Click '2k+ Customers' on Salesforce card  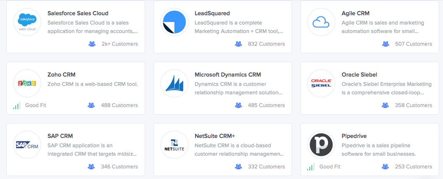click(x=120, y=44)
